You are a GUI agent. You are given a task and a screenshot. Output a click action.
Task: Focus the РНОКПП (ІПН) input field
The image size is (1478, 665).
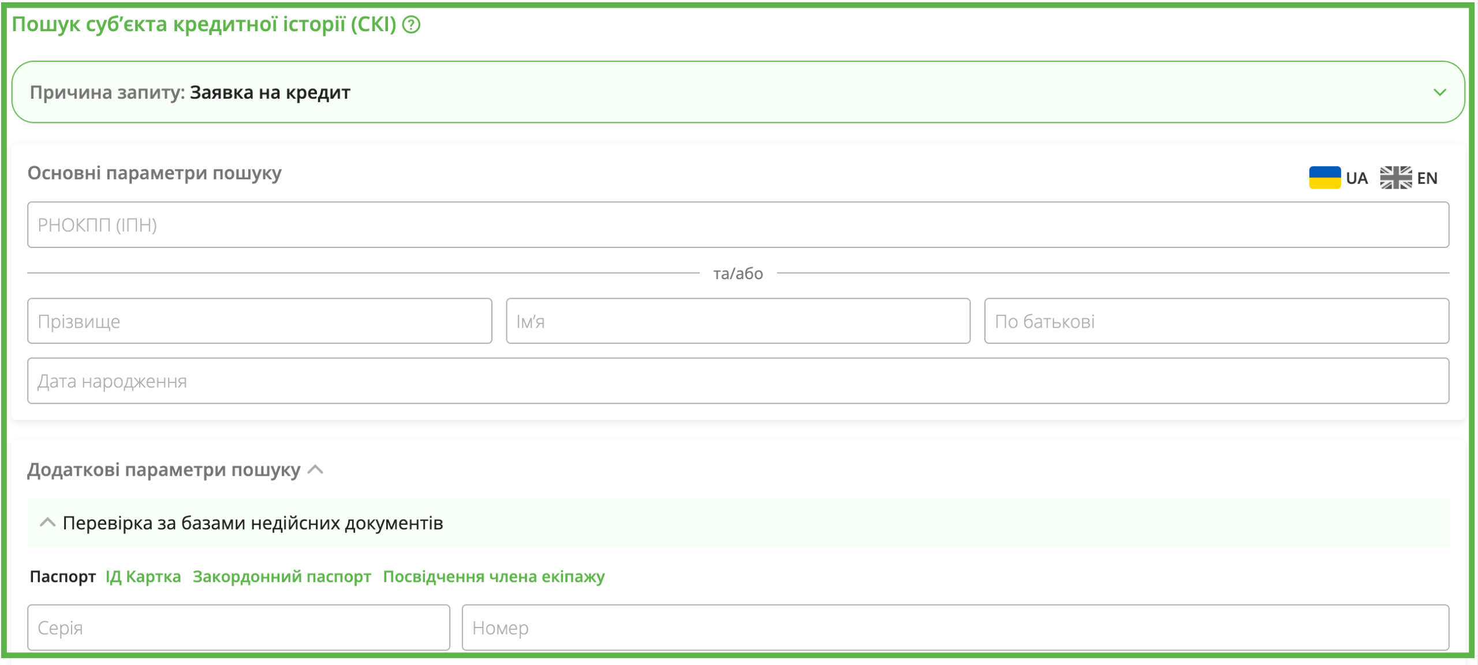point(738,225)
